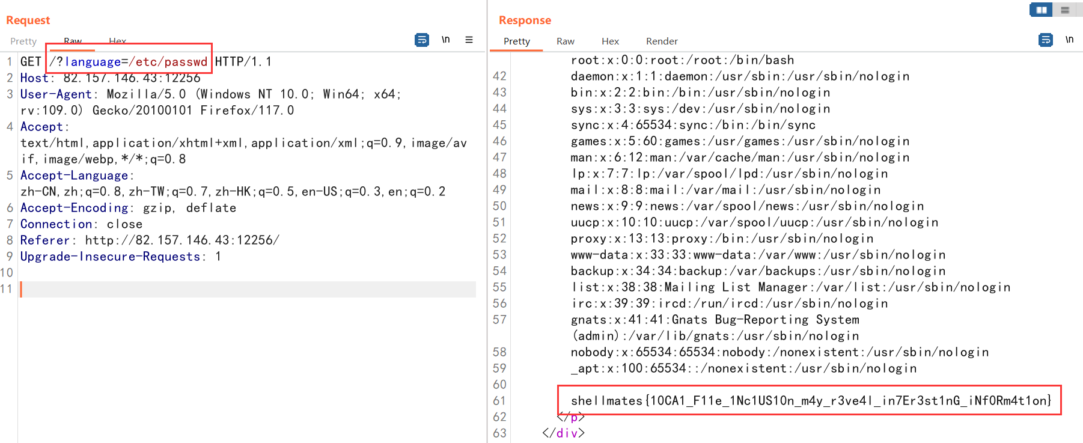Click the games:x:5:60 response line
Image resolution: width=1083 pixels, height=443 pixels.
tap(740, 141)
